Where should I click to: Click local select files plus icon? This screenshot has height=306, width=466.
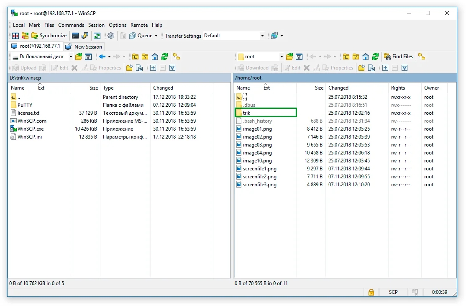tap(153, 68)
